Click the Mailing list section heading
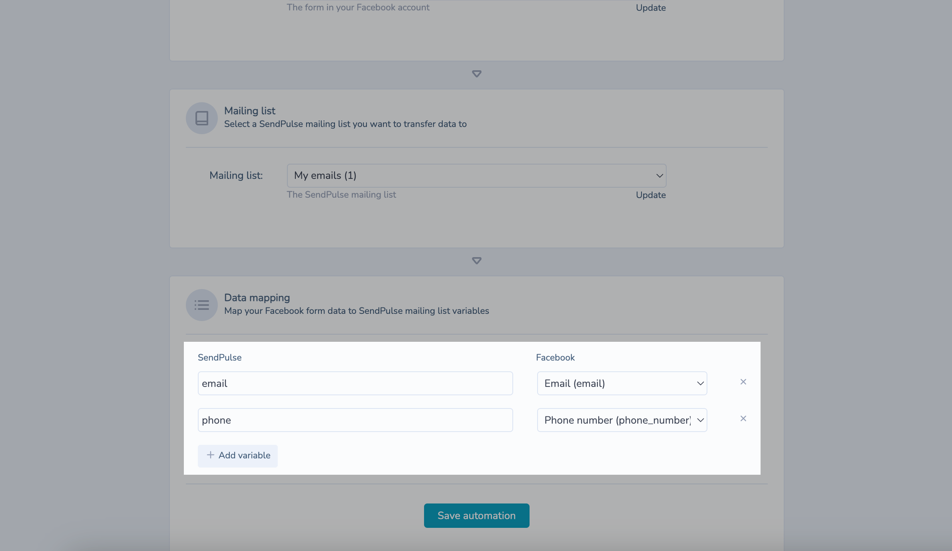Screen dimensions: 952x551 click(x=250, y=111)
